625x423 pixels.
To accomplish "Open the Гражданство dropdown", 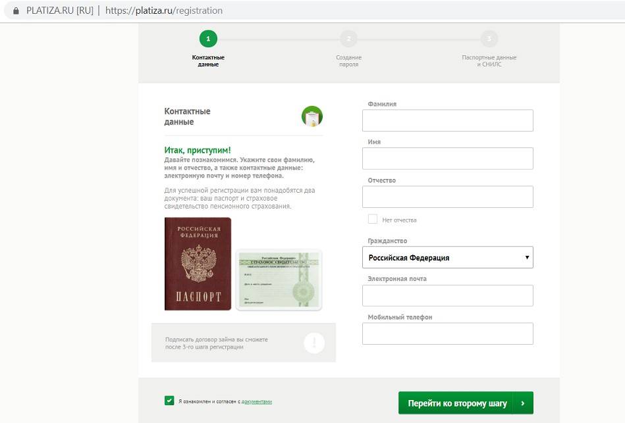I will pyautogui.click(x=447, y=257).
